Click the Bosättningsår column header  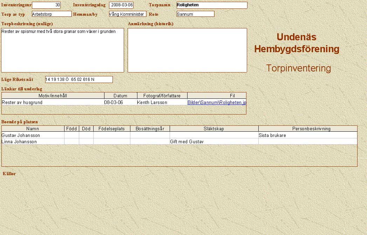[150, 129]
